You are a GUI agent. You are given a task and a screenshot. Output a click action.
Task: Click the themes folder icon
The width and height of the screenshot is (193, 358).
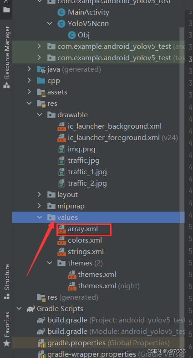[x=61, y=263]
